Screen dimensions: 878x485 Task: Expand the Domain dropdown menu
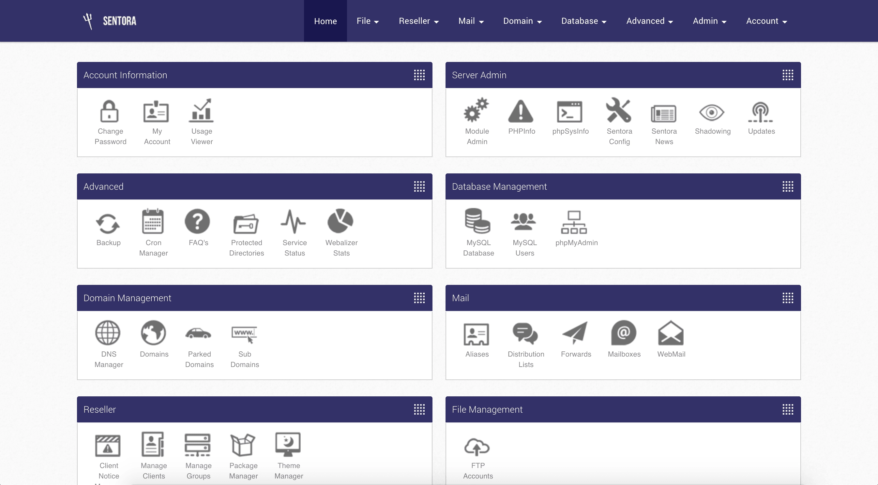(522, 21)
